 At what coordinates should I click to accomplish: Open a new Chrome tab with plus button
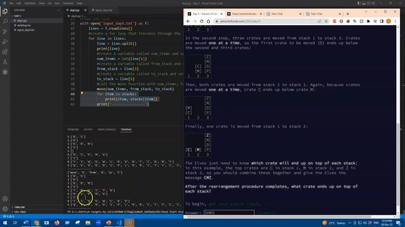click(347, 14)
